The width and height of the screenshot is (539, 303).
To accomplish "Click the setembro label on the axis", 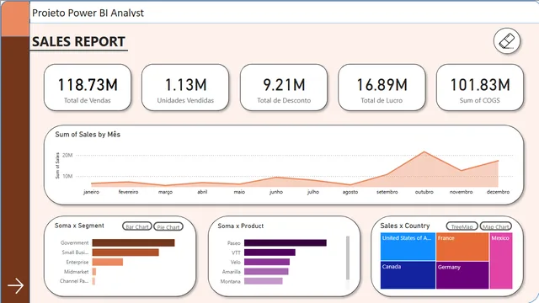I will click(387, 192).
